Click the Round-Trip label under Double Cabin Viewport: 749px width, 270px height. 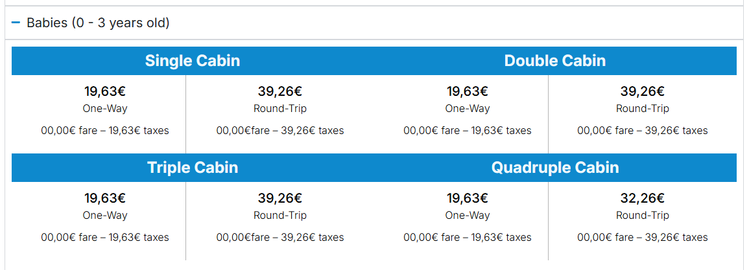(643, 109)
